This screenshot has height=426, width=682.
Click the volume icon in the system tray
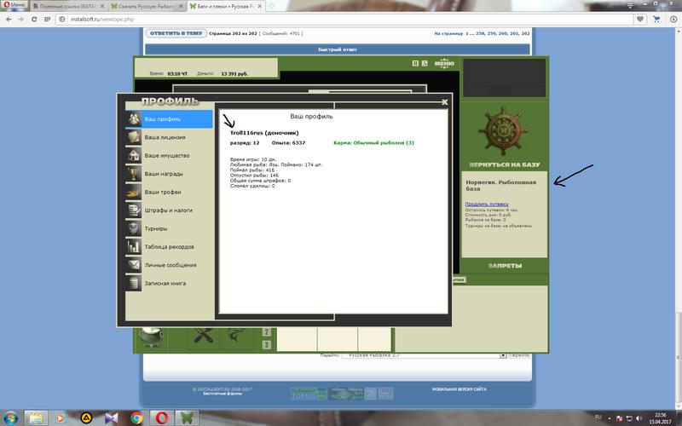click(x=639, y=418)
